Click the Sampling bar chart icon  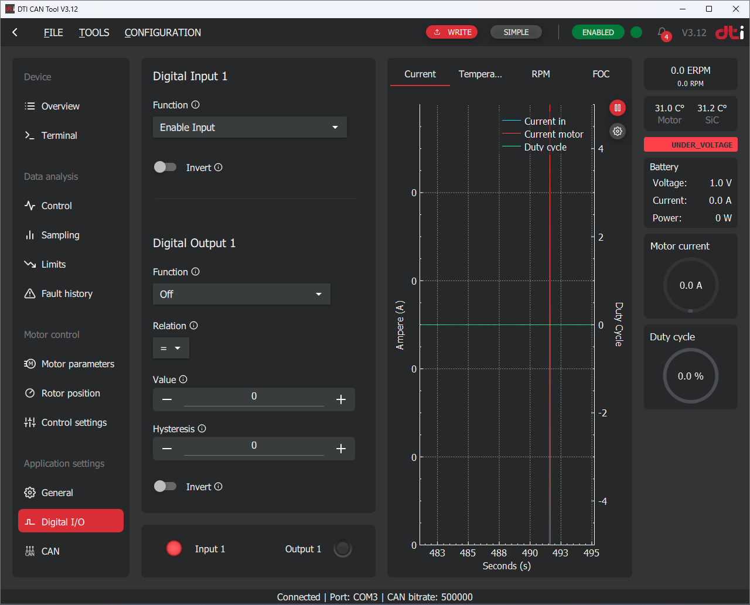[30, 235]
